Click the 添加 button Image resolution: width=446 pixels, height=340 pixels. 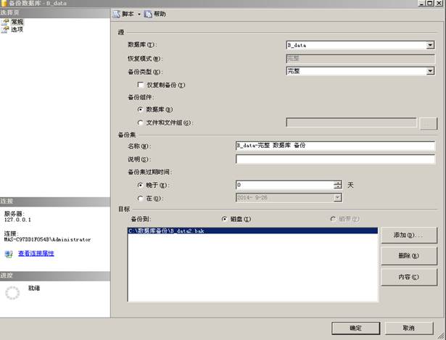[x=409, y=235]
